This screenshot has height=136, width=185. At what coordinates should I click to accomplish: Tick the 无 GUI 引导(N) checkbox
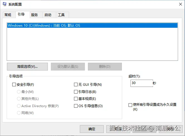pyautogui.click(x=76, y=85)
